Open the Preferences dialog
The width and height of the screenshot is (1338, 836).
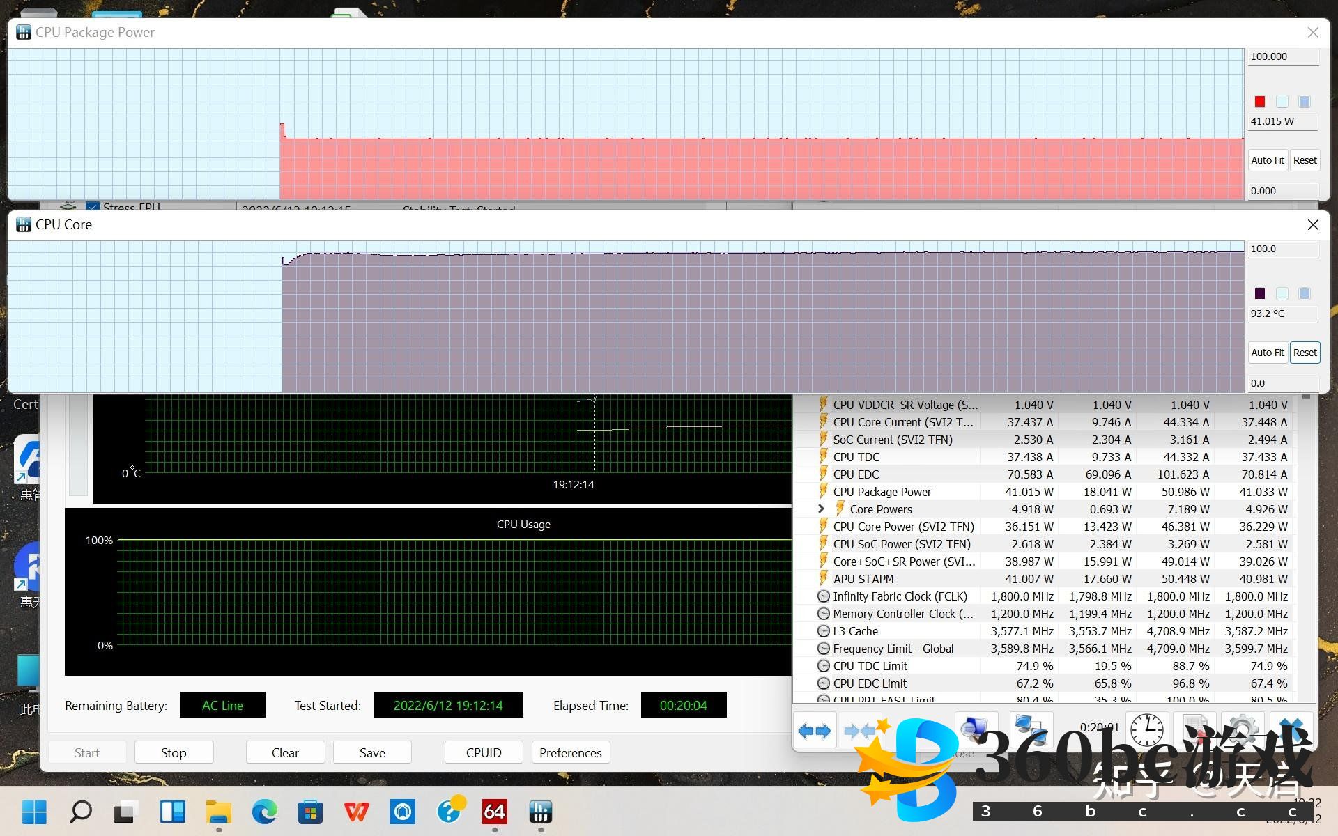pyautogui.click(x=570, y=752)
